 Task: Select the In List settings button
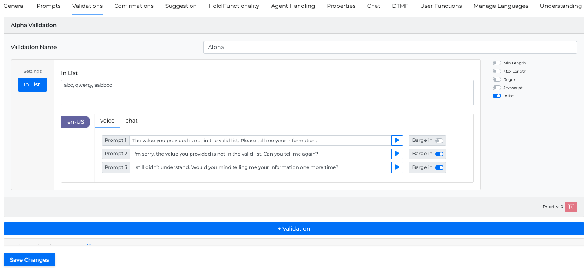point(32,84)
